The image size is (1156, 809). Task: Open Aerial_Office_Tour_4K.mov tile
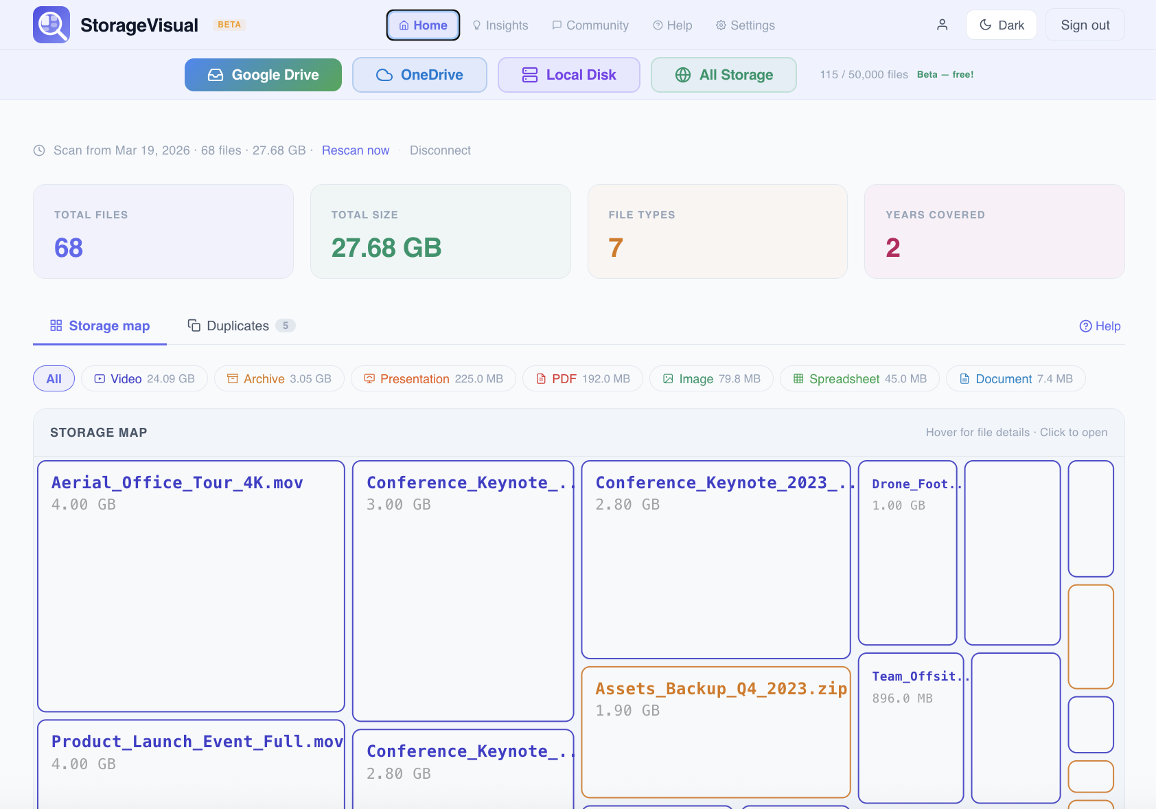click(x=191, y=586)
